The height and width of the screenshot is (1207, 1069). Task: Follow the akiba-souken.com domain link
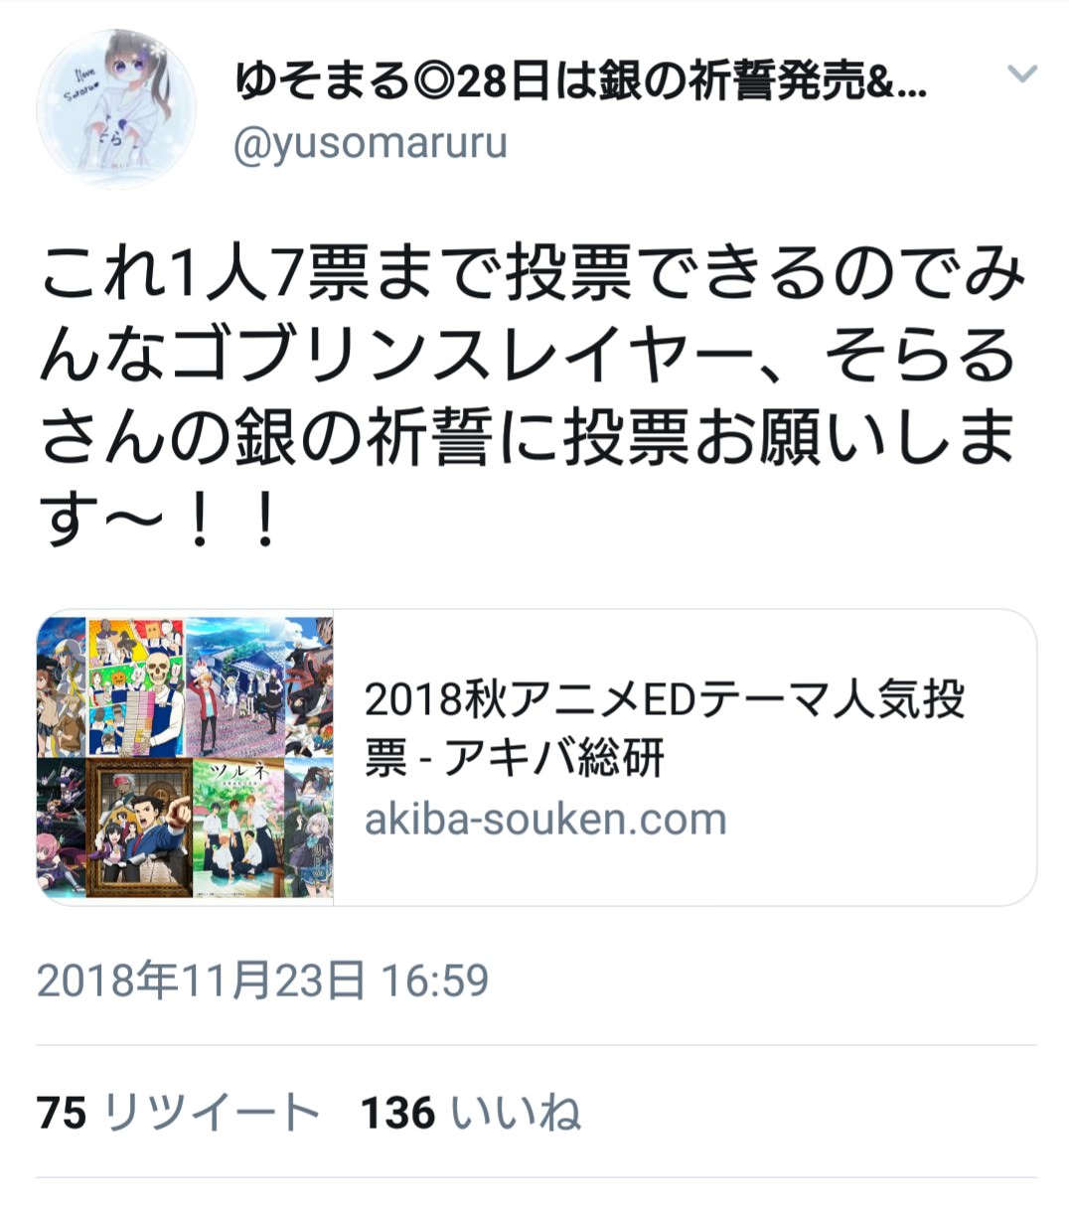545,820
